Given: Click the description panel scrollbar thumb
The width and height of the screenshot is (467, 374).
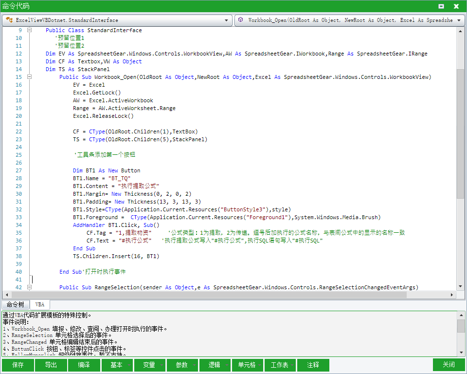Looking at the screenshot, I should coord(461,326).
